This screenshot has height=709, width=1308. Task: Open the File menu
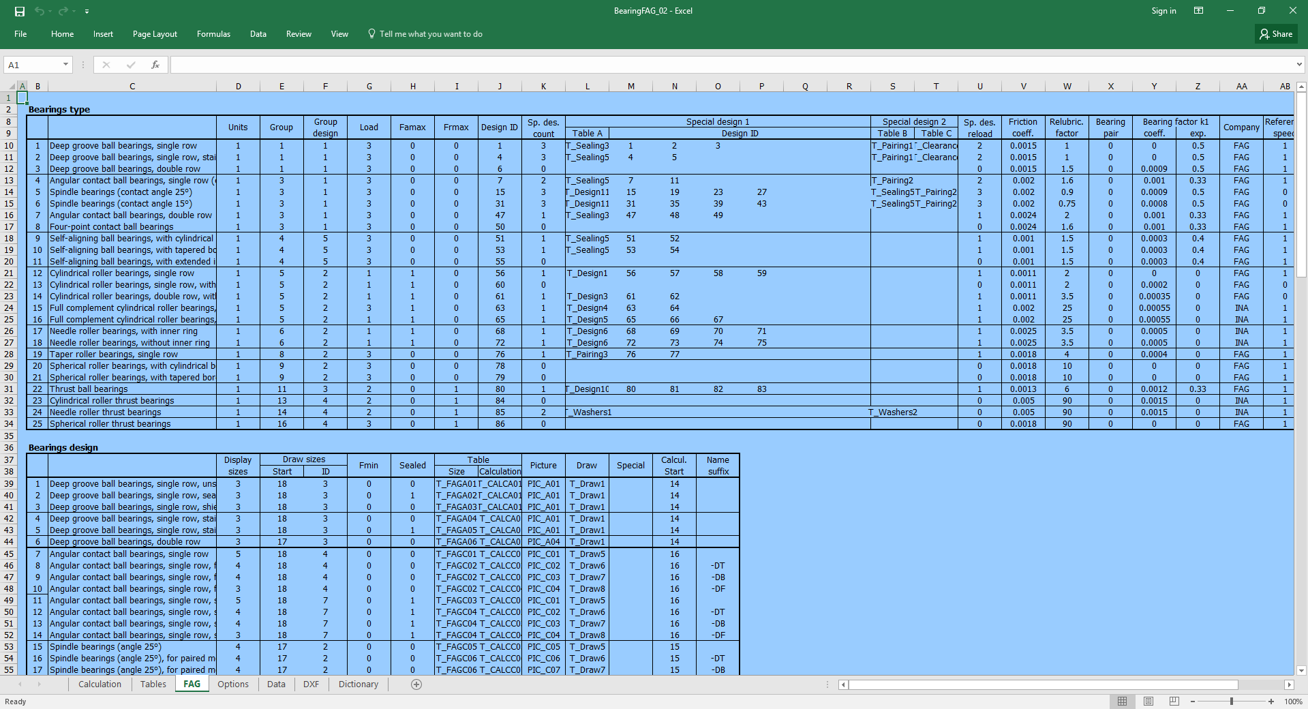pos(20,33)
